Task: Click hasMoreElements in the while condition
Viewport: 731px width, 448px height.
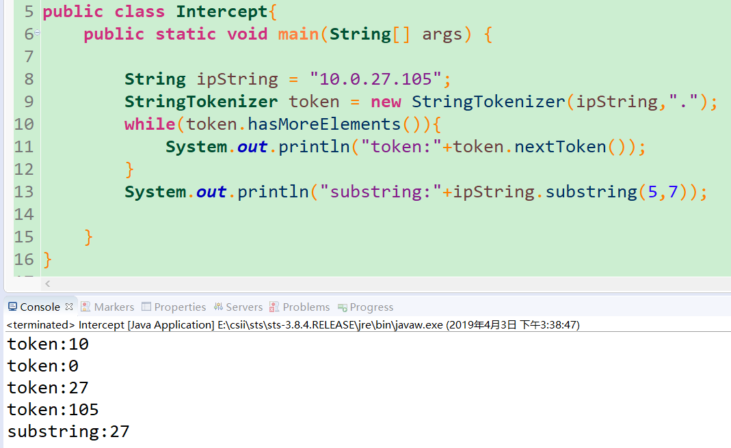Action: (x=324, y=124)
